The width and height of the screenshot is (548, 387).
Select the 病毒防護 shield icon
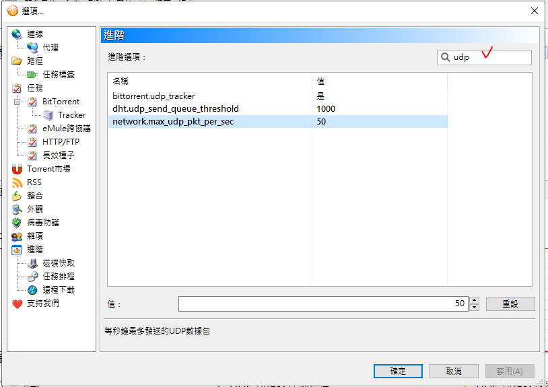pyautogui.click(x=16, y=223)
